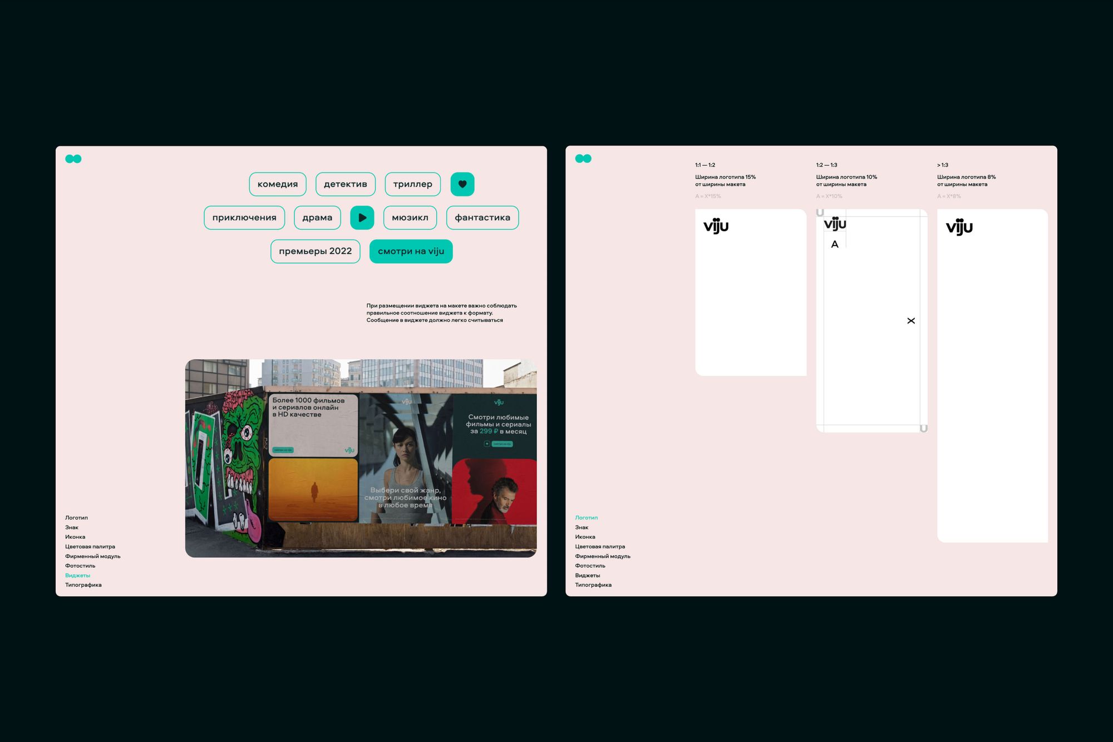The image size is (1113, 742).
Task: Open Фотостиль in the left slide menu
Action: pyautogui.click(x=80, y=566)
